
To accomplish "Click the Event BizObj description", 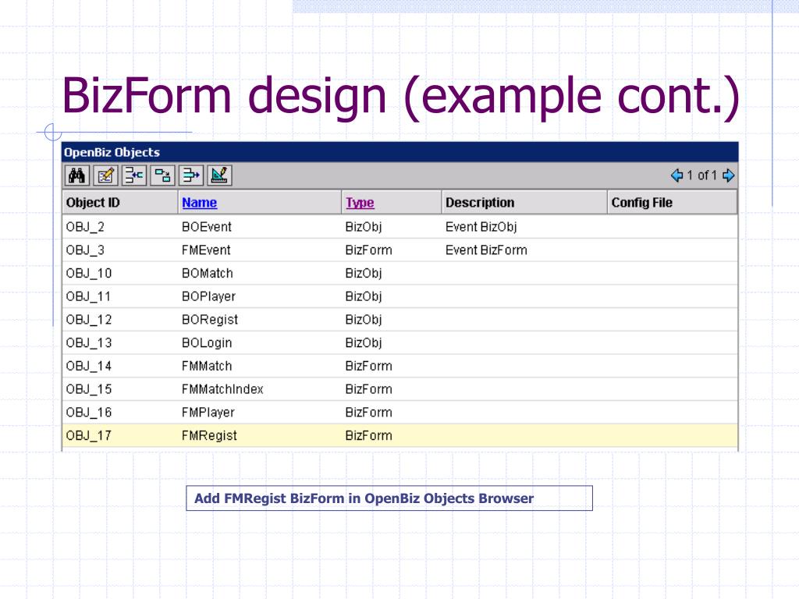I will tap(481, 227).
